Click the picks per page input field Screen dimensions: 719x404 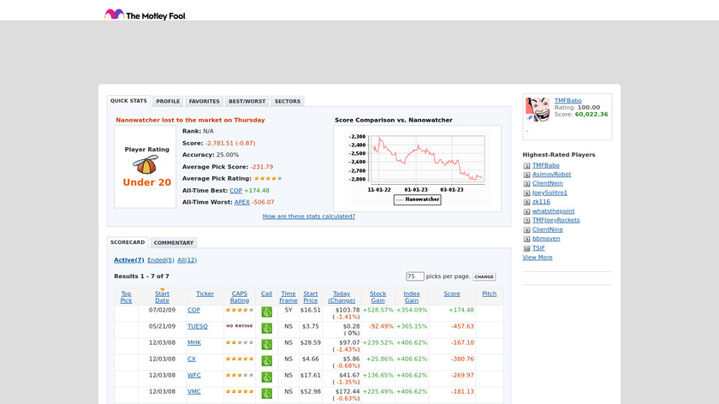coord(415,276)
